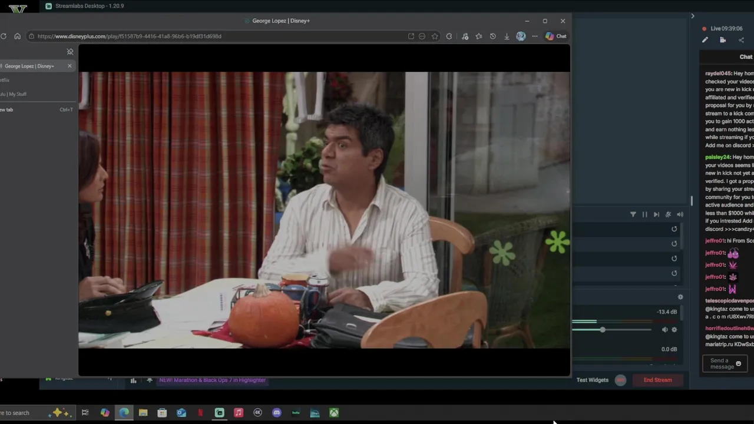
Task: Open Windows Task View from the taskbar
Action: (x=85, y=413)
